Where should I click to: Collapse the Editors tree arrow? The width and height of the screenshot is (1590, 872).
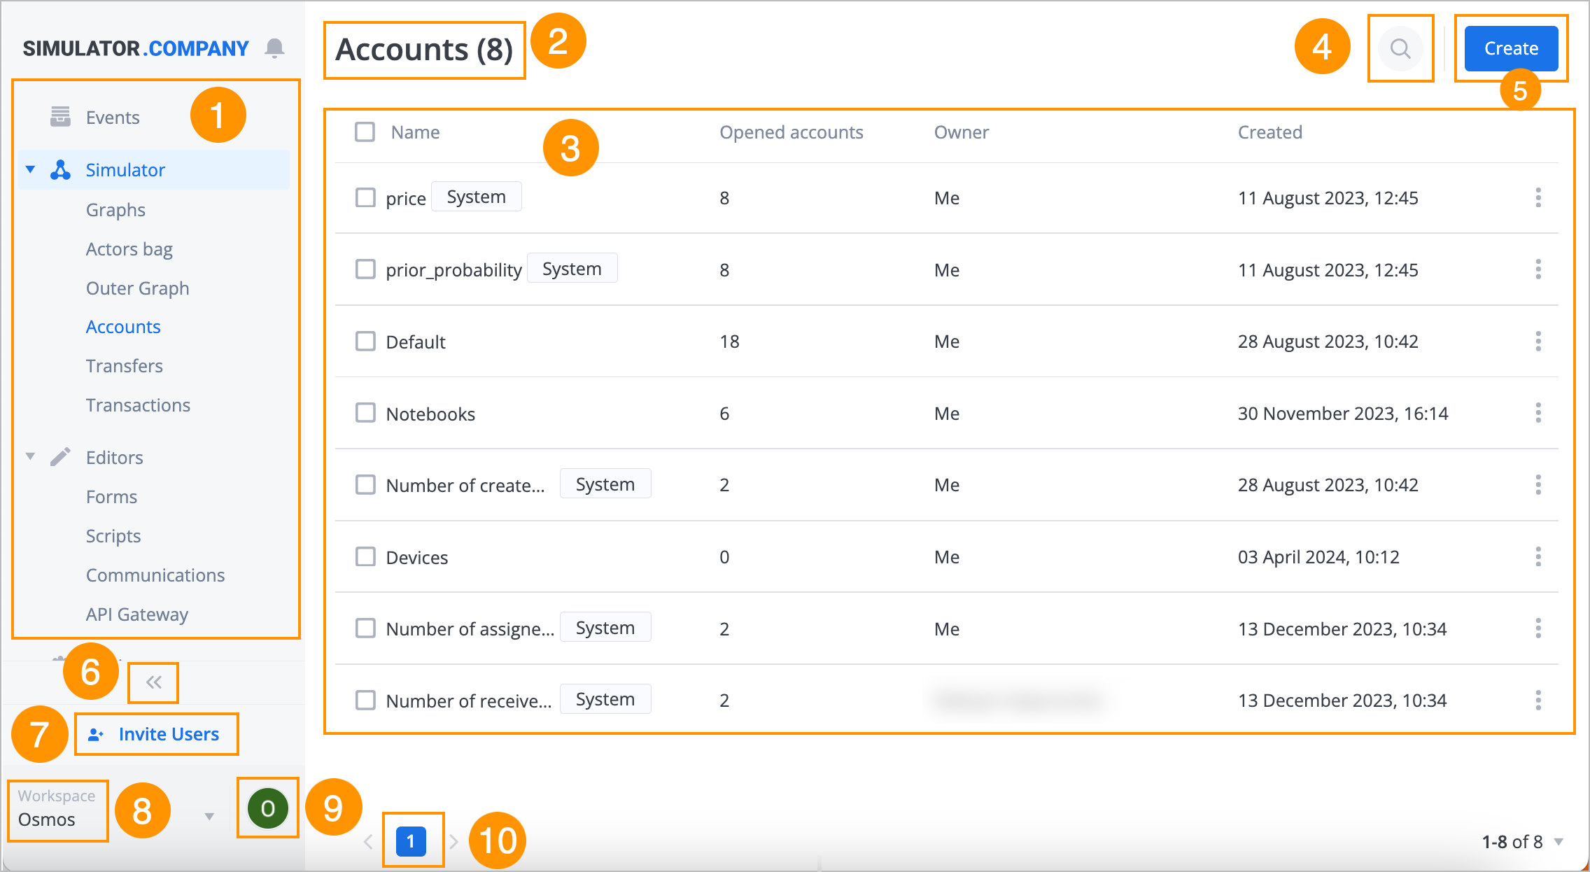click(30, 456)
